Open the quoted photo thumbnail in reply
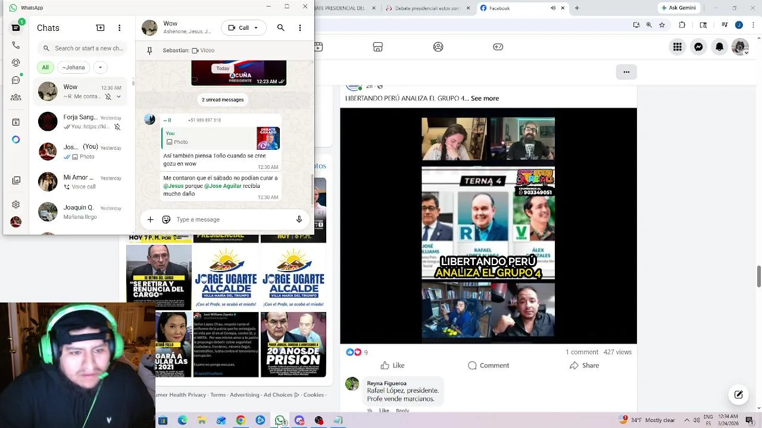The width and height of the screenshot is (762, 428). 268,139
